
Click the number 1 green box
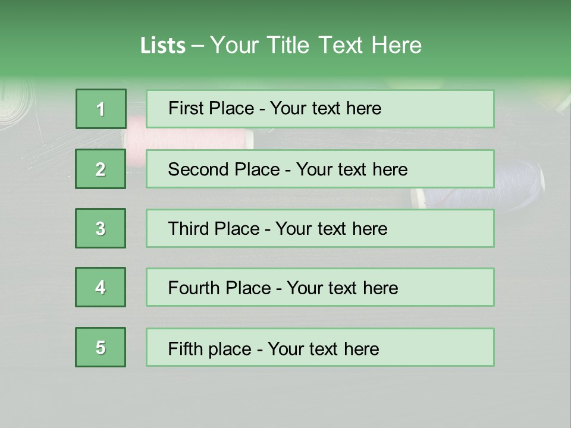pyautogui.click(x=101, y=109)
